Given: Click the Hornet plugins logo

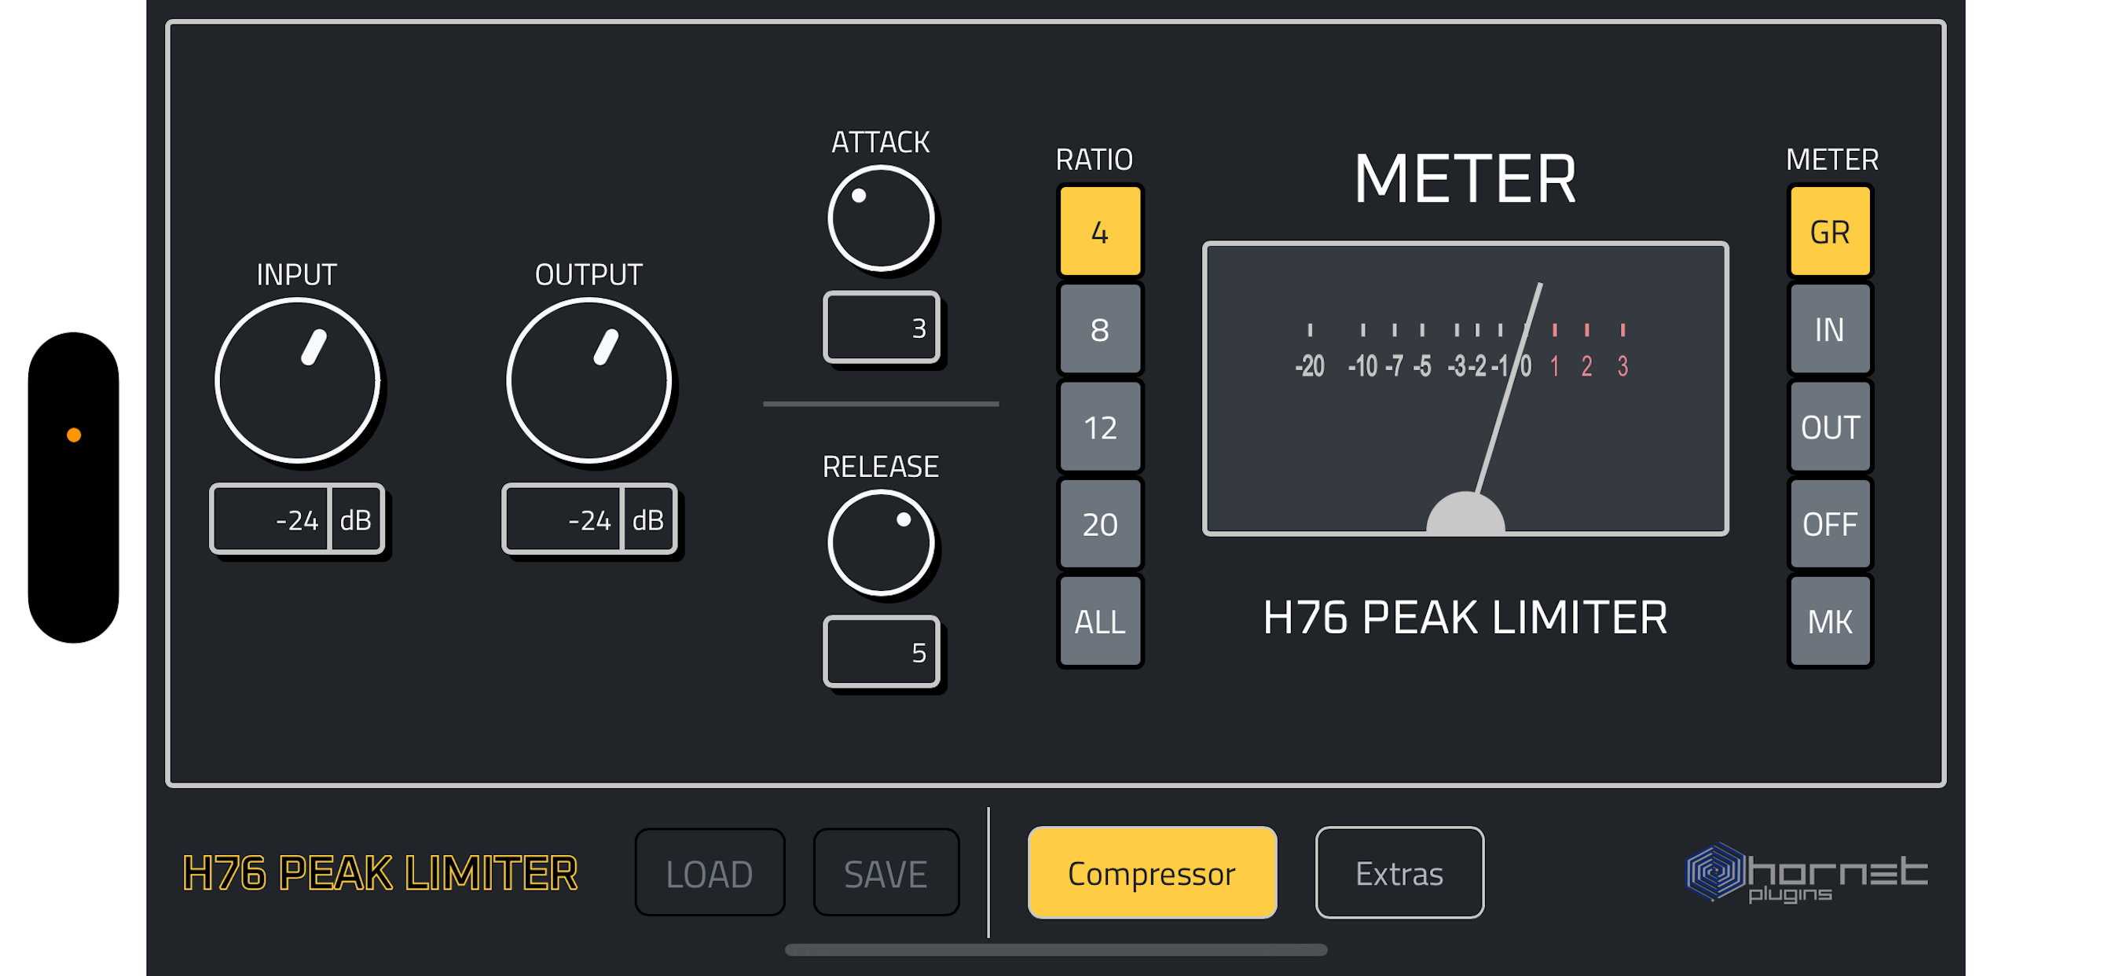Looking at the screenshot, I should 1806,872.
